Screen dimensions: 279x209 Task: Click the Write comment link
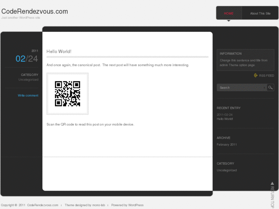click(28, 95)
